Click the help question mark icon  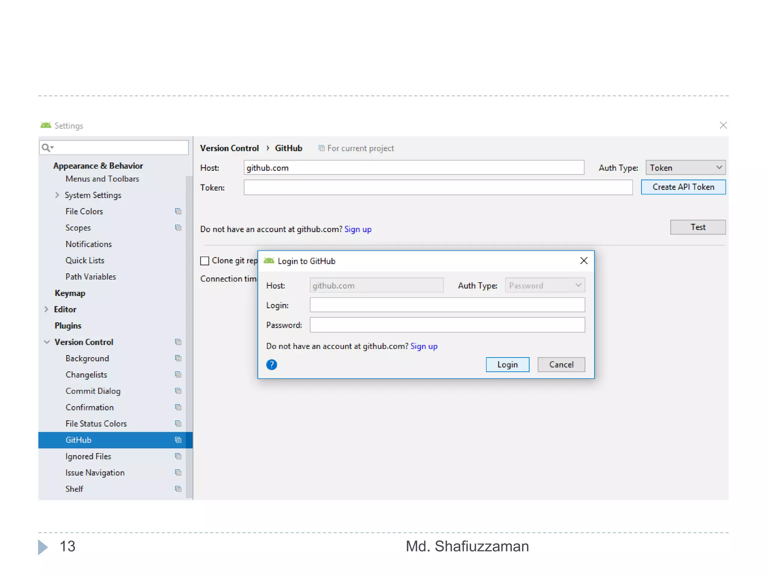[x=272, y=364]
